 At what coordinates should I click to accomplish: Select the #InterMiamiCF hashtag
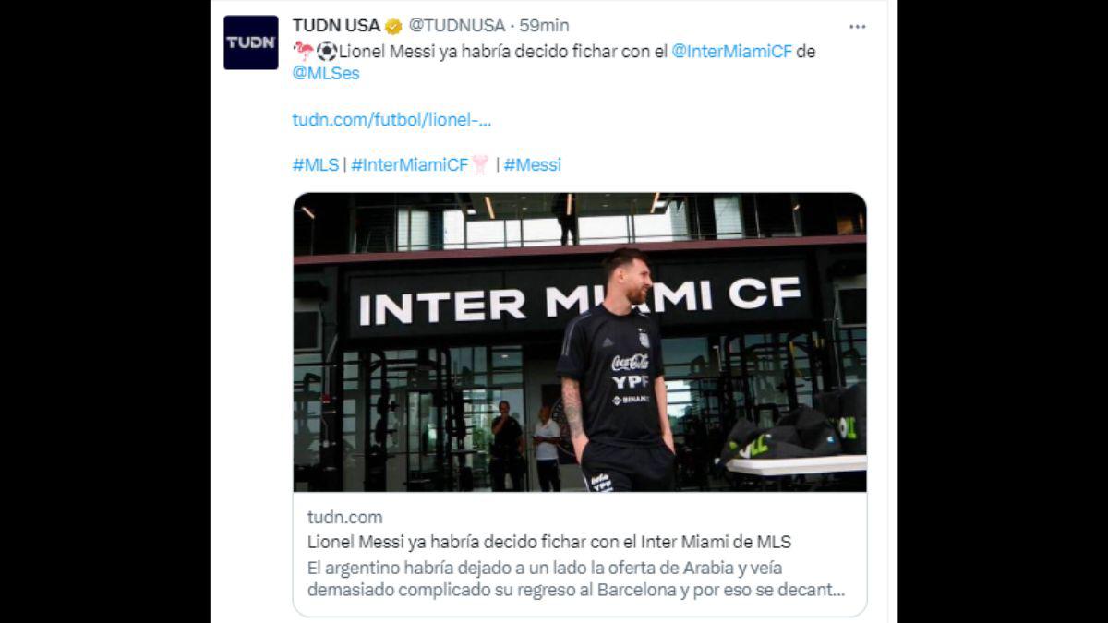pyautogui.click(x=410, y=165)
